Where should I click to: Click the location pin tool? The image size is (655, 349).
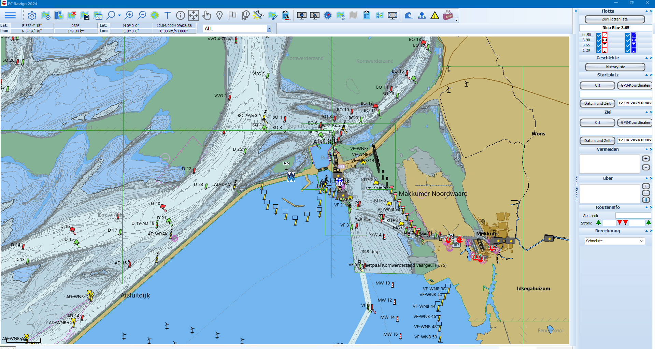click(219, 15)
